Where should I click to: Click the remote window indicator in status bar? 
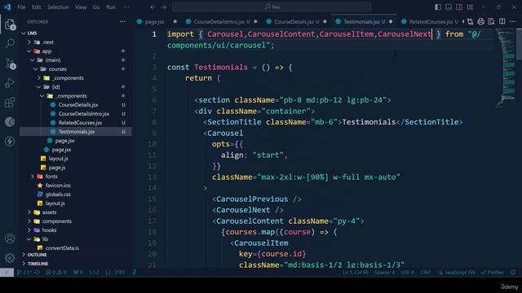tap(7, 273)
